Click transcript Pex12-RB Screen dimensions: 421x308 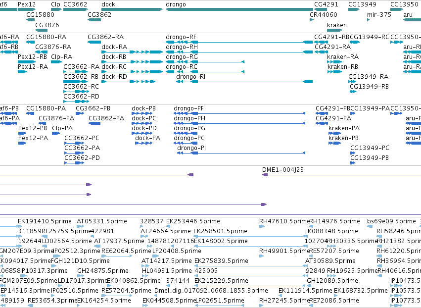[27, 62]
